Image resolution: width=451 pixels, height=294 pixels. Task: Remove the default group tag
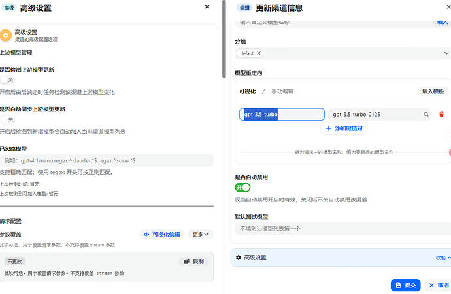[x=259, y=53]
